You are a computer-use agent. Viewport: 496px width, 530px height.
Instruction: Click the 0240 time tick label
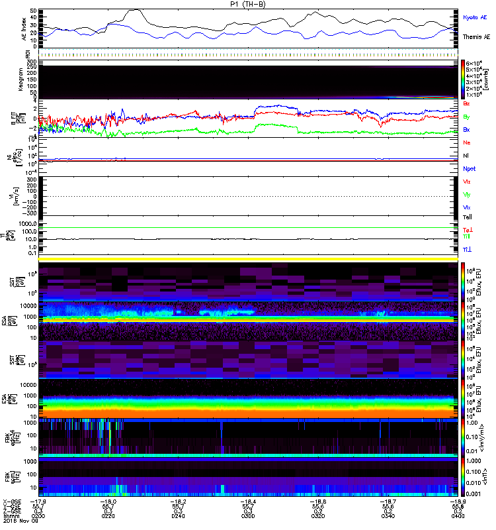(x=178, y=516)
